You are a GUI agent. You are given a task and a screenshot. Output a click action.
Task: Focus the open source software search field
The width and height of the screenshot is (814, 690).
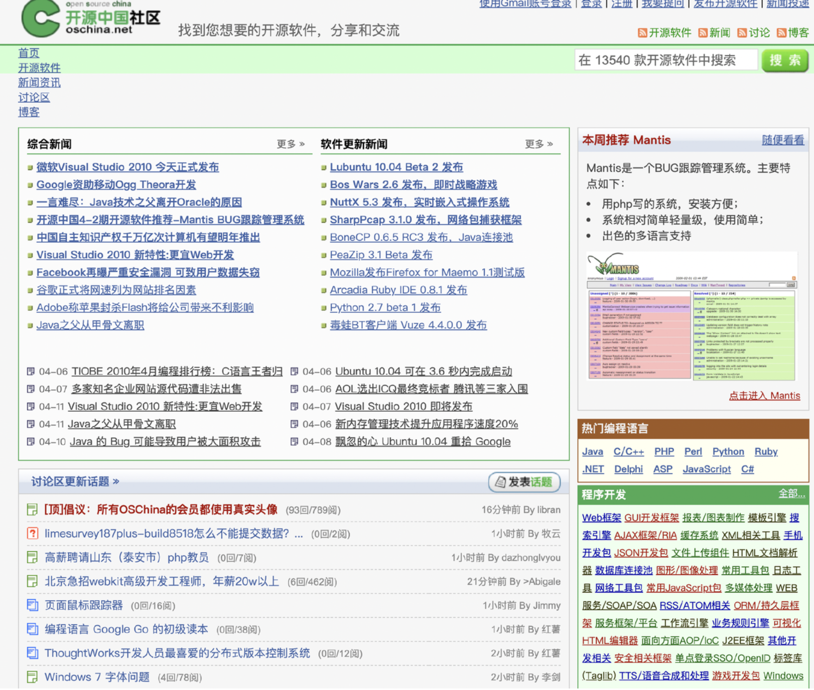click(x=665, y=61)
